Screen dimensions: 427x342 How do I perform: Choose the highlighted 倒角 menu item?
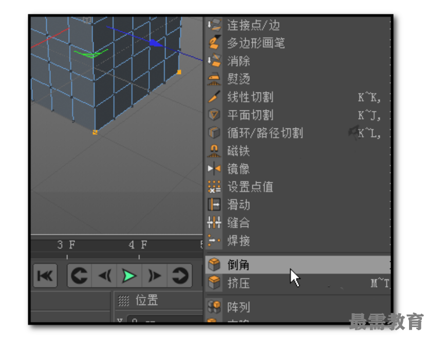298,265
